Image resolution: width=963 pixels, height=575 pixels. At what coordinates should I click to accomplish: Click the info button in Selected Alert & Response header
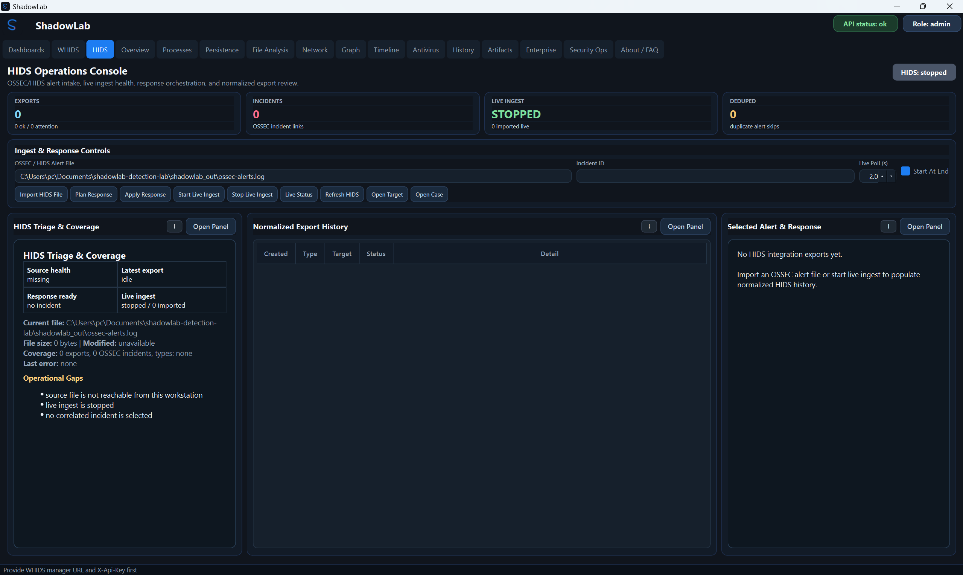(x=888, y=226)
